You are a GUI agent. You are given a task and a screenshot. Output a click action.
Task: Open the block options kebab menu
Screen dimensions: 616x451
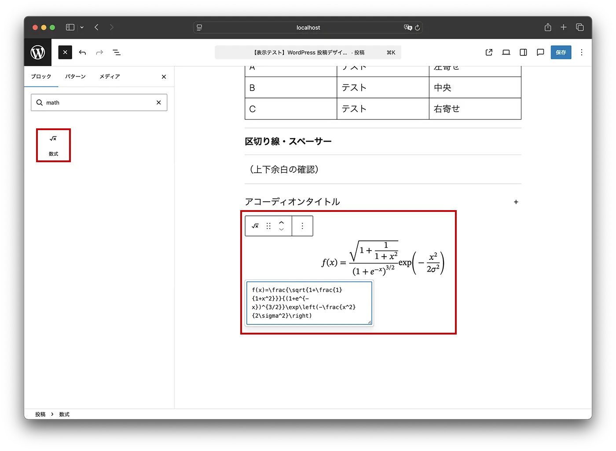click(302, 226)
